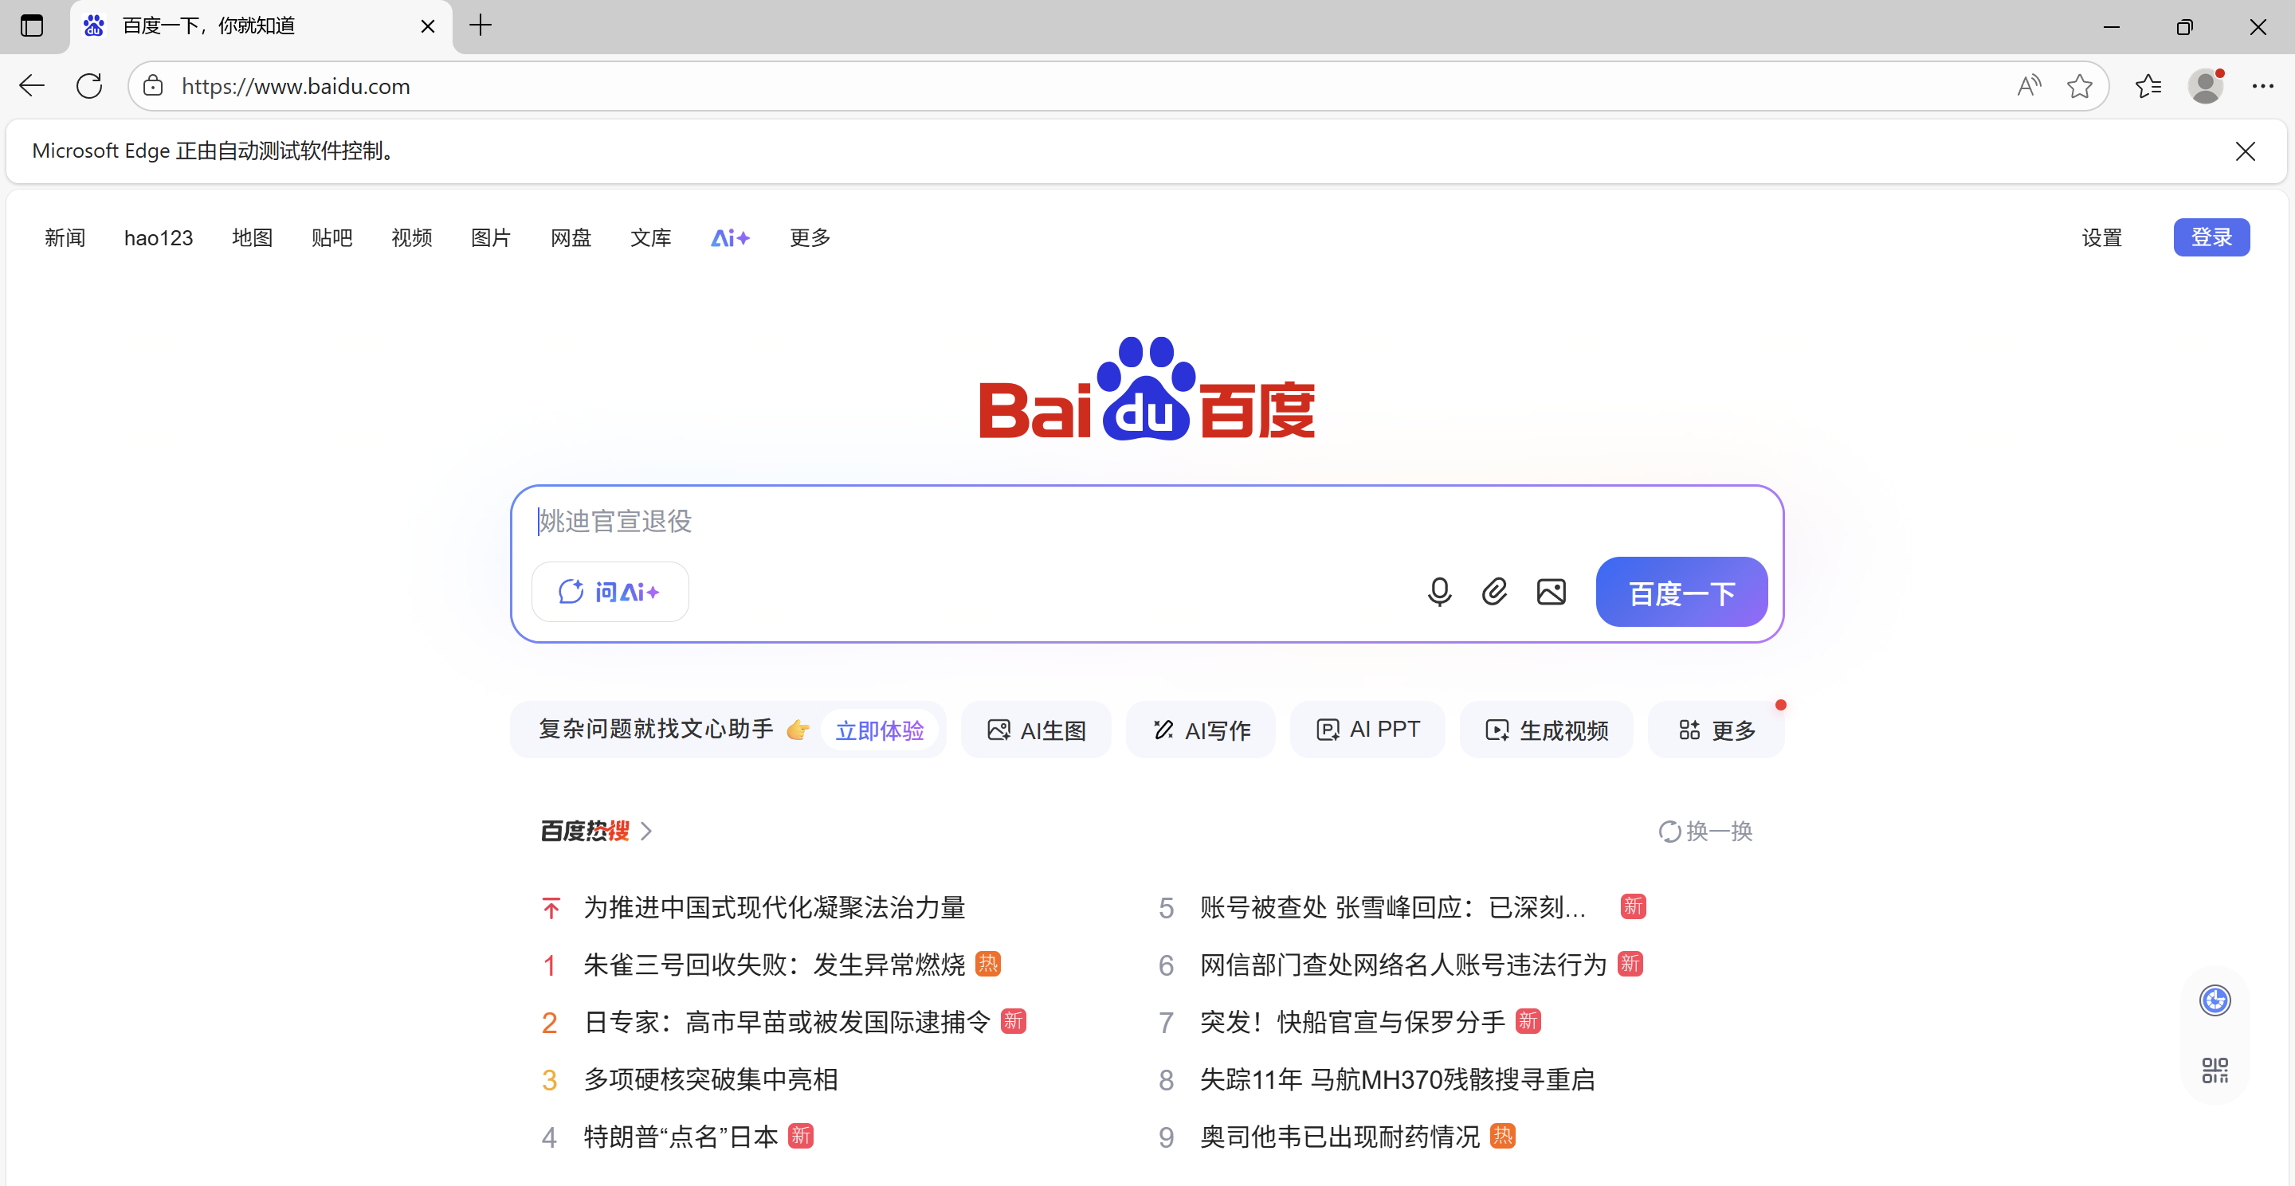The width and height of the screenshot is (2295, 1186).
Task: Click the rank number 3 in hot list
Action: coord(550,1081)
